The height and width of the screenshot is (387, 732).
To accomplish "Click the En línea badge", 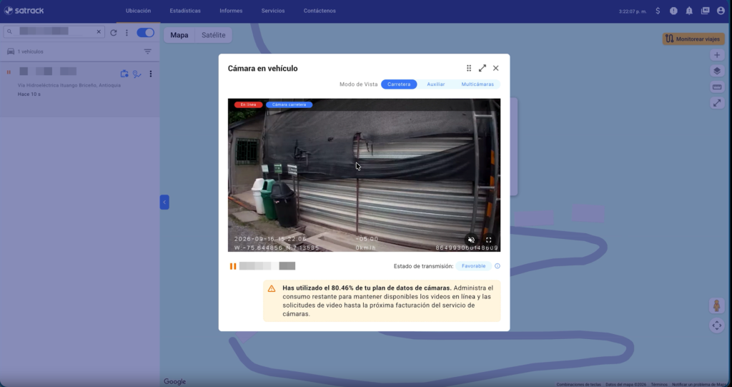I will coord(248,104).
